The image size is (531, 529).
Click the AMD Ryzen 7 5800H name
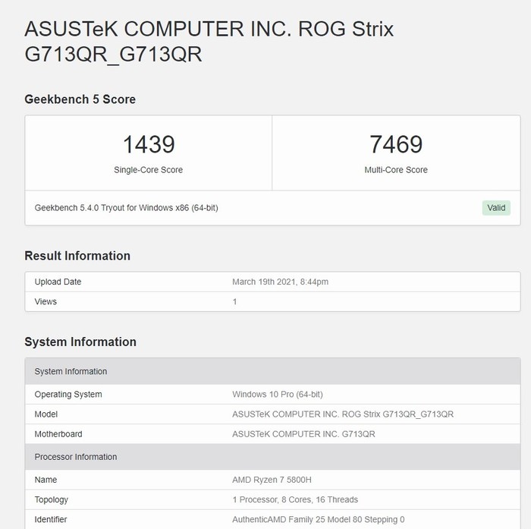(273, 480)
